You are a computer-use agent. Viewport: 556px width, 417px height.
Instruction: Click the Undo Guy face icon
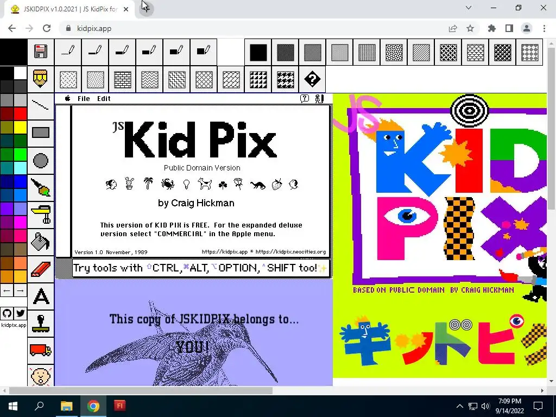[41, 376]
